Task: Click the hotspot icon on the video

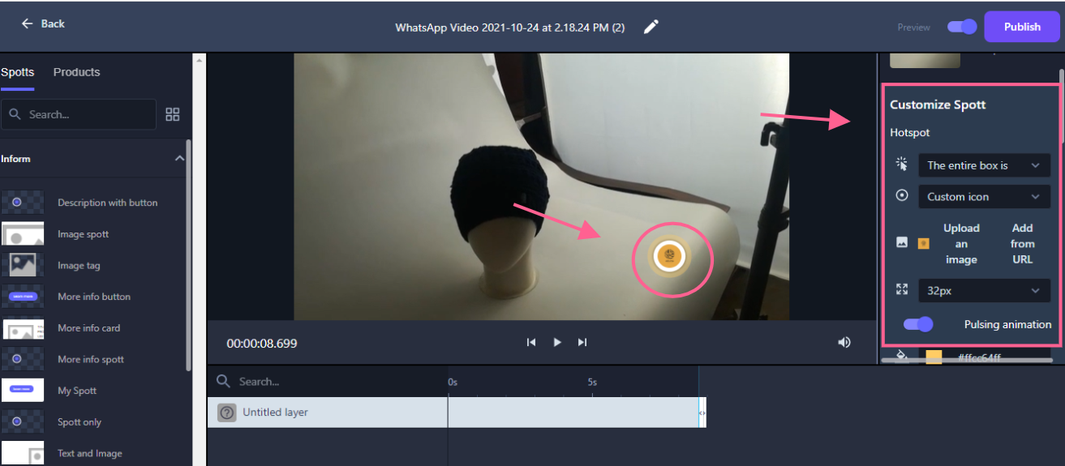Action: pyautogui.click(x=669, y=257)
